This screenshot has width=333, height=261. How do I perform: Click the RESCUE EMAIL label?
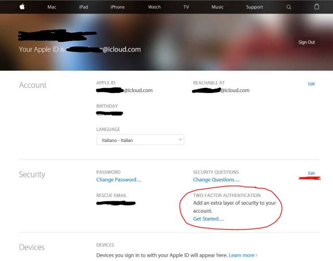pos(111,195)
